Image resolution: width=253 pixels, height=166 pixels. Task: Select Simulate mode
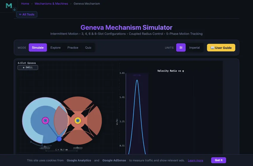click(38, 47)
